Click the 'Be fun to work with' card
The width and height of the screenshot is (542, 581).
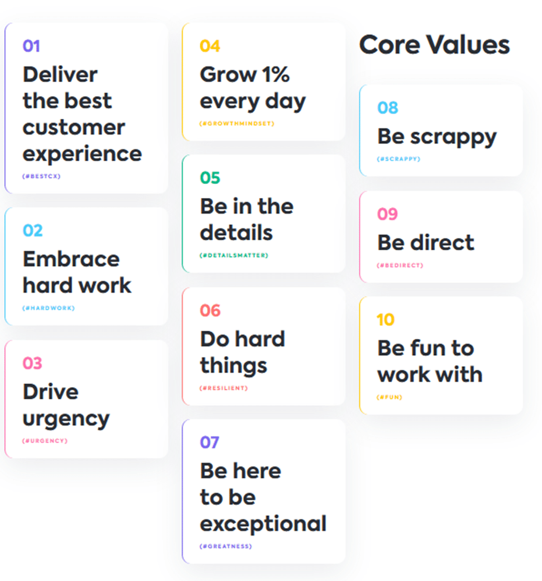pos(441,355)
